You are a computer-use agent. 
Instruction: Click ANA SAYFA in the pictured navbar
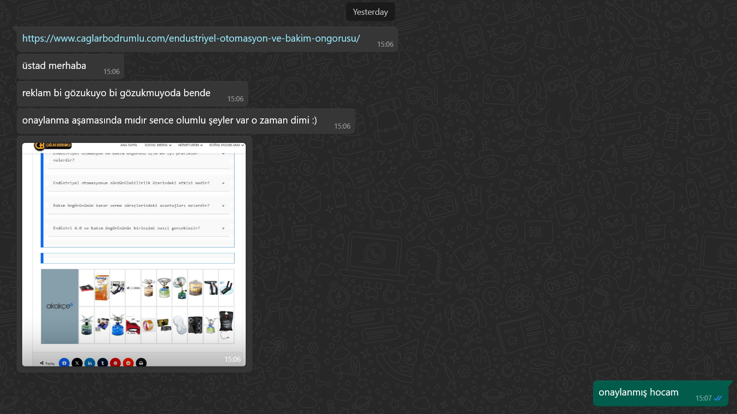[x=129, y=145]
